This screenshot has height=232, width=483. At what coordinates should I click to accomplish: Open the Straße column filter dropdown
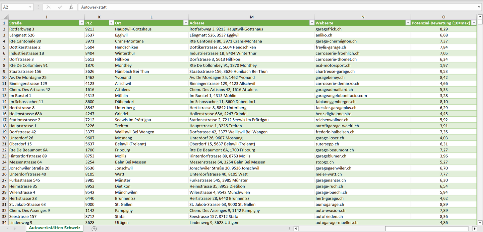(x=81, y=23)
